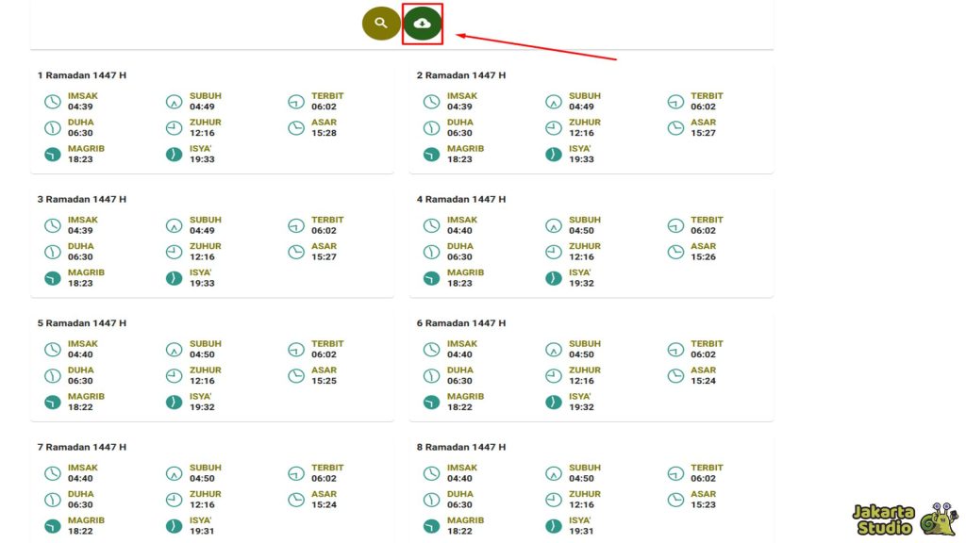
Task: Click the IMSAK label in 5 Ramadan card
Action: click(x=83, y=344)
